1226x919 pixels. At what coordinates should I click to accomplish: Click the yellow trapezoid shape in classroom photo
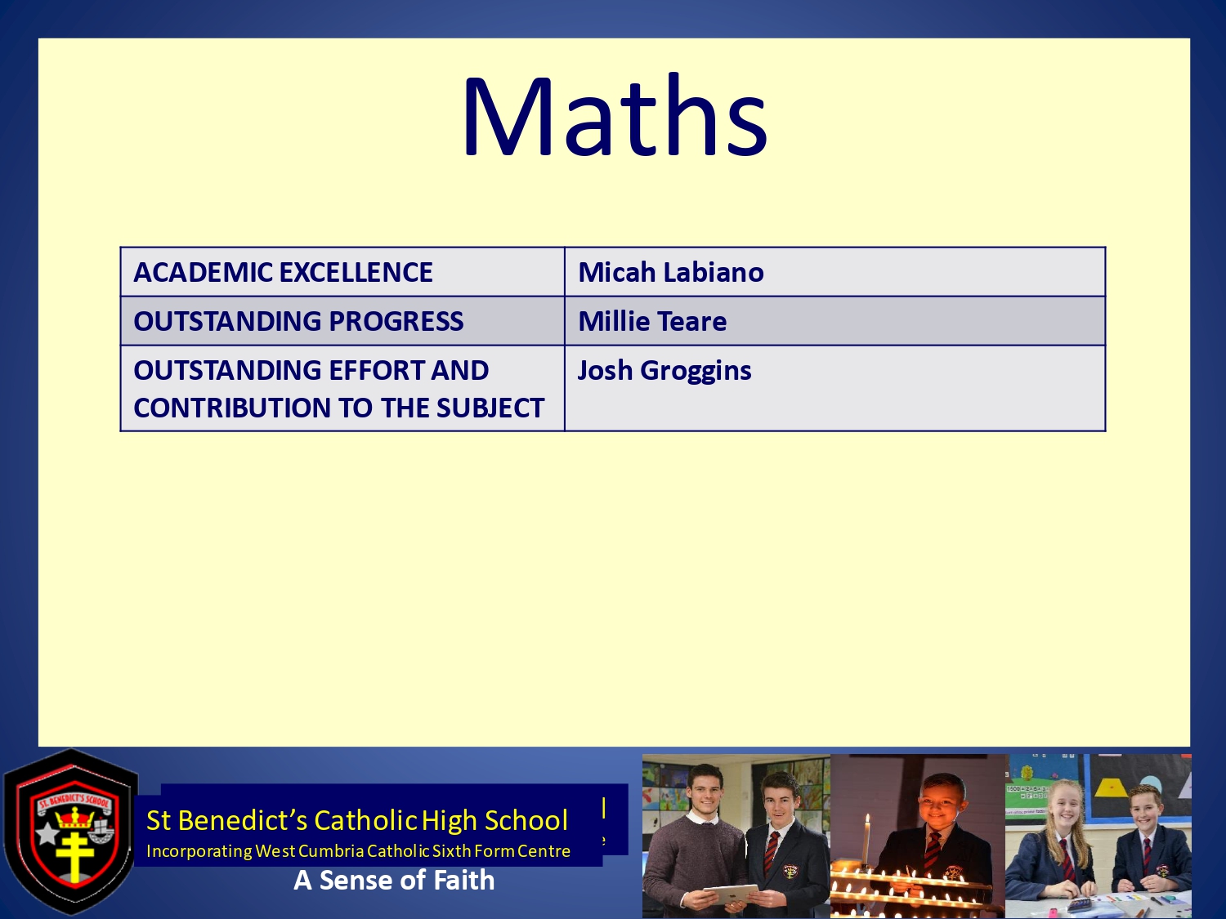(1111, 787)
